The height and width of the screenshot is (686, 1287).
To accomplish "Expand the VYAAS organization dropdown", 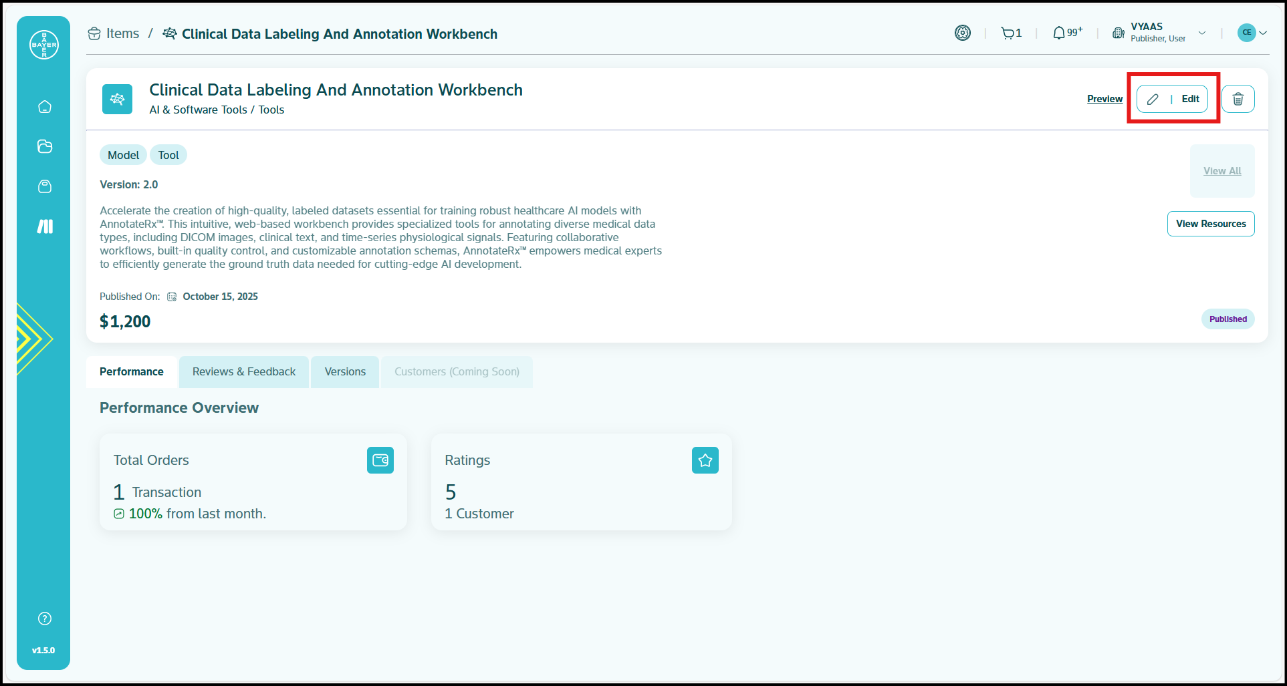I will (1202, 33).
